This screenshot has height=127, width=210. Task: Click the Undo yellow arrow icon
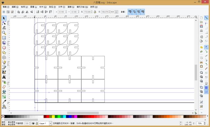click(201, 47)
